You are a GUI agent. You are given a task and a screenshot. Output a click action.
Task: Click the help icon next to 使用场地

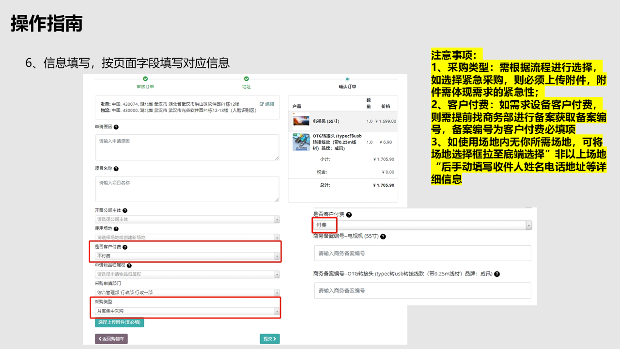pos(116,229)
